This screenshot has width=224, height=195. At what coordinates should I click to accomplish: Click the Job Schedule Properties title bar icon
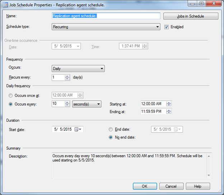(x=5, y=5)
